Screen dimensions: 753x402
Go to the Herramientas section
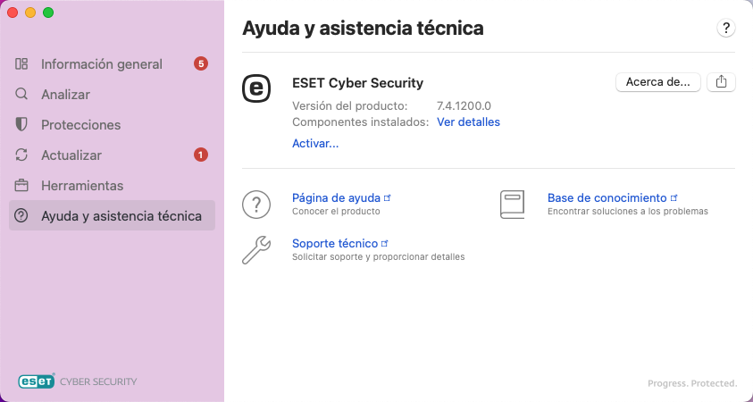[x=82, y=186]
